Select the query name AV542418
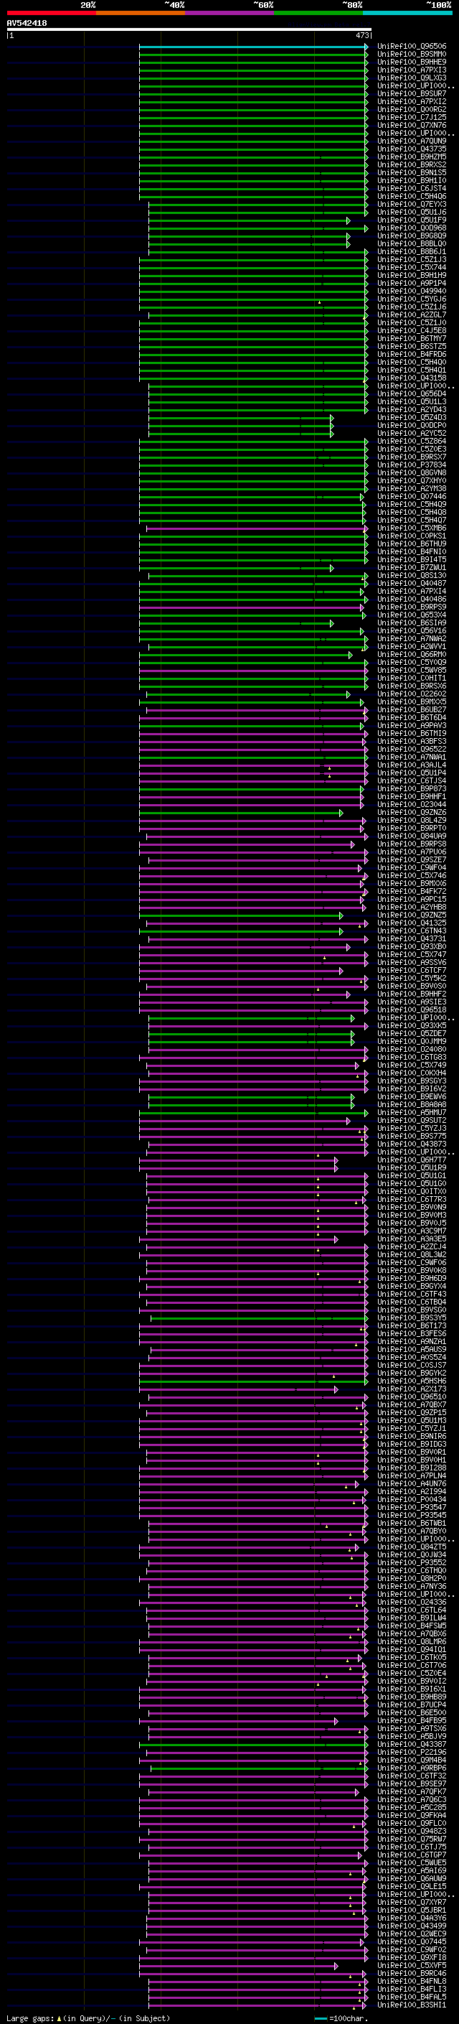 [27, 23]
